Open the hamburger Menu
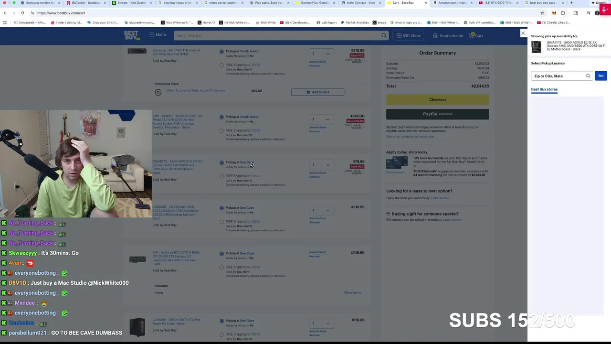Viewport: 611px width, 344px height. [158, 35]
